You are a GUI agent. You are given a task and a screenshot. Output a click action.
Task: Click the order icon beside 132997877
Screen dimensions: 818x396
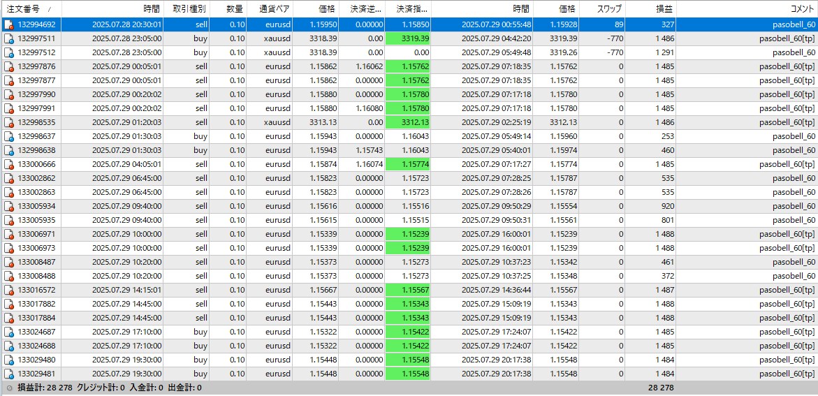(8, 80)
